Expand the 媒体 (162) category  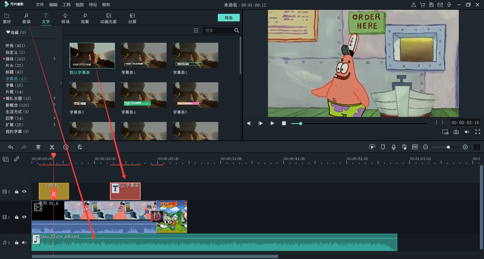[54, 59]
